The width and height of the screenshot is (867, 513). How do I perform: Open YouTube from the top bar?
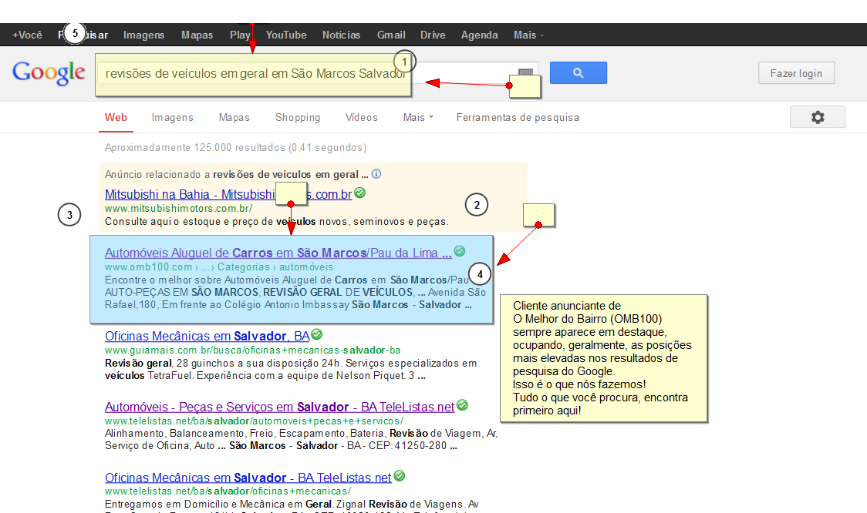[286, 35]
